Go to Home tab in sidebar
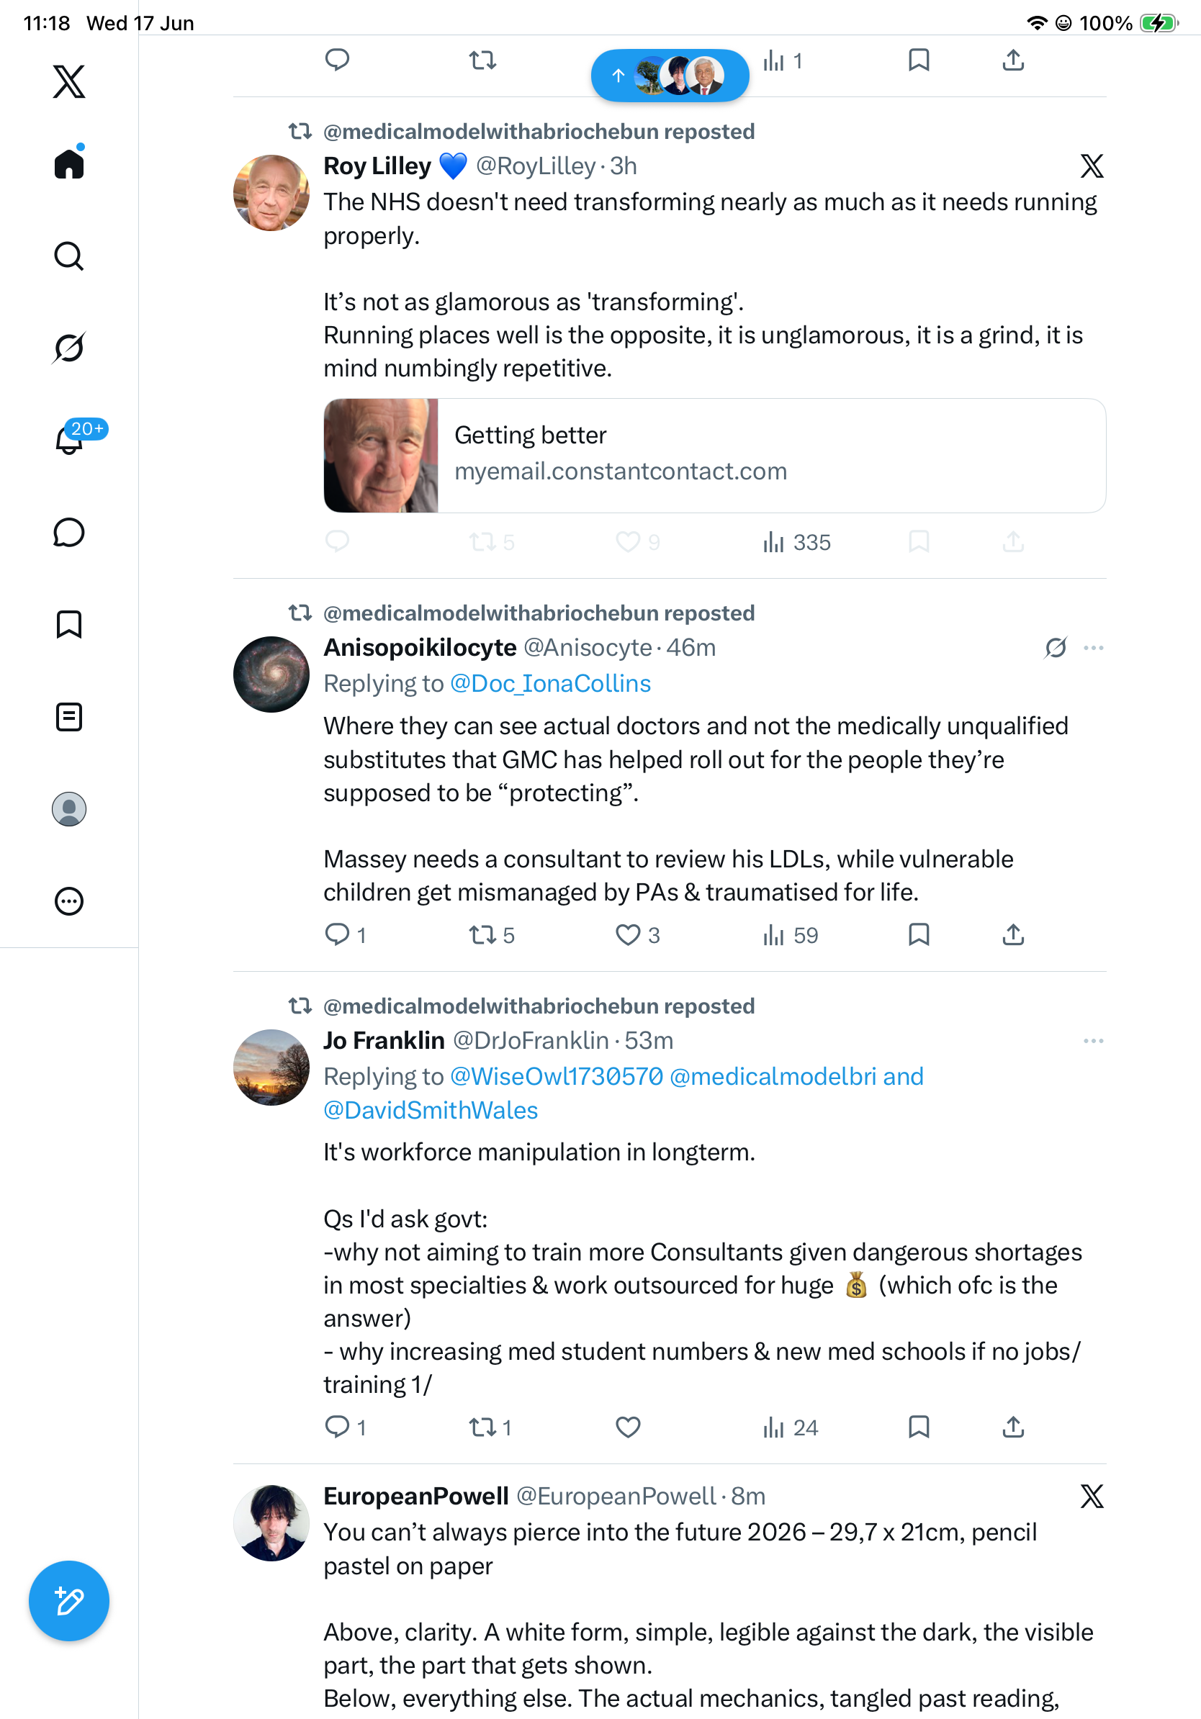The image size is (1201, 1719). 69,163
